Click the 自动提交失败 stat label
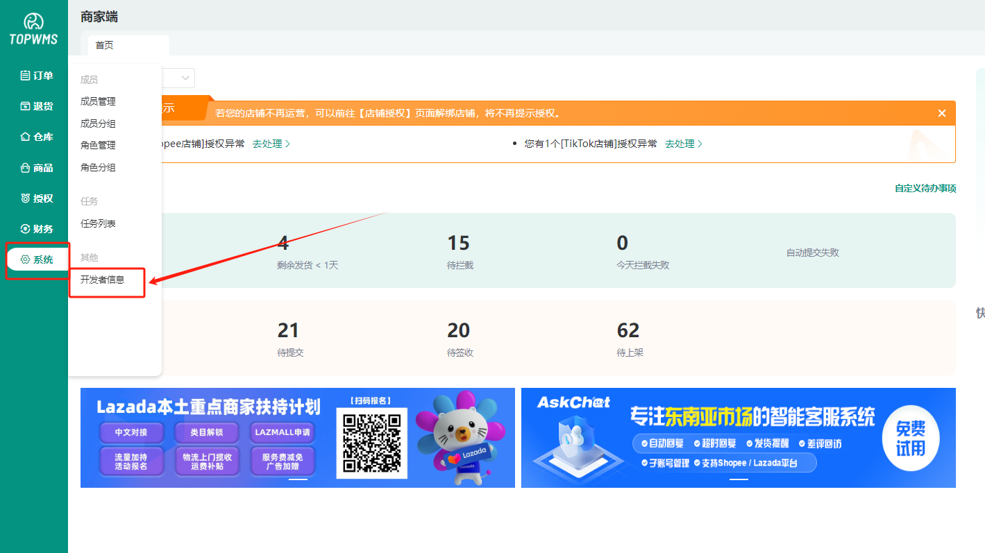This screenshot has width=985, height=553. click(813, 253)
